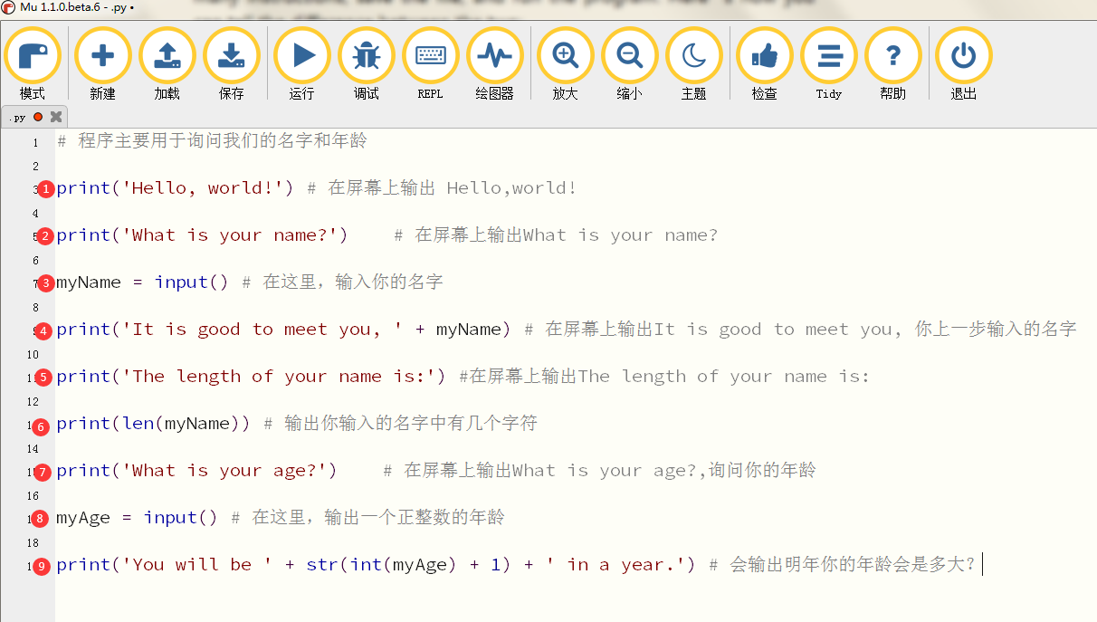Viewport: 1097px width, 622px height.
Task: Check code with 检查 thumbs-up icon
Action: tap(765, 56)
